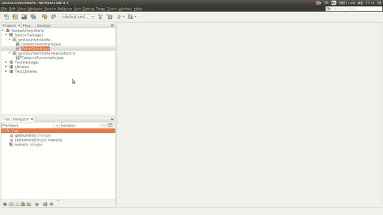Collapse gestaouniversitaria.telascadasstro package arrow

(10, 53)
